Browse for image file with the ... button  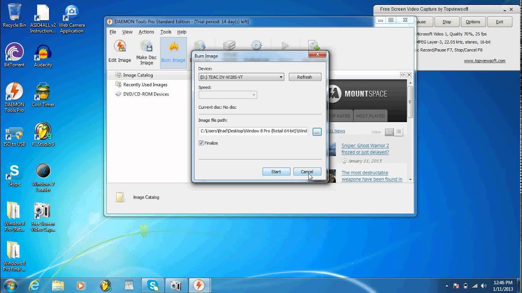[x=317, y=131]
